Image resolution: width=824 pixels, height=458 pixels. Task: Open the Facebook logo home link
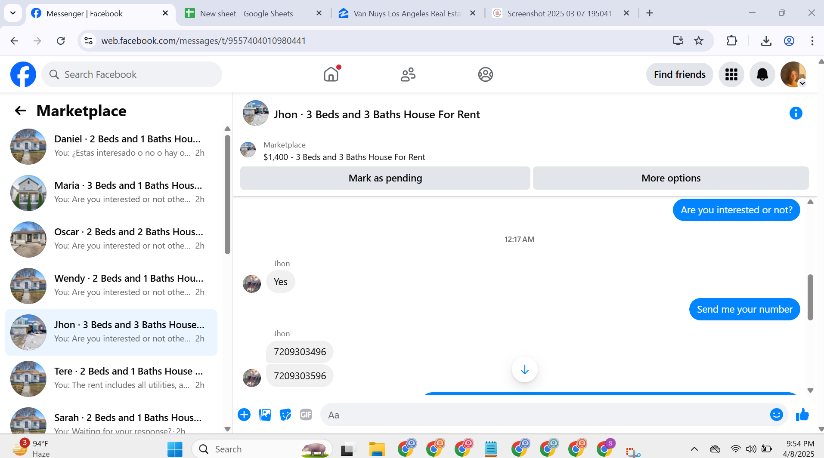tap(23, 74)
